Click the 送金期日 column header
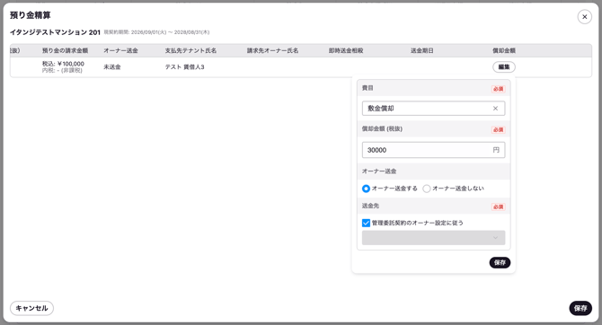Viewport: 602px width, 325px height. tap(422, 50)
